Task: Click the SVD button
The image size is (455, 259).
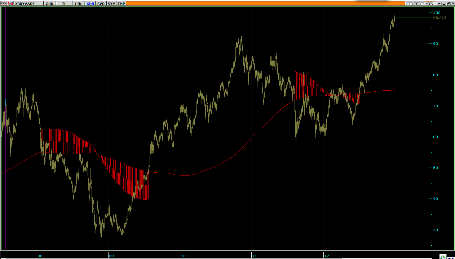Action: click(x=101, y=4)
